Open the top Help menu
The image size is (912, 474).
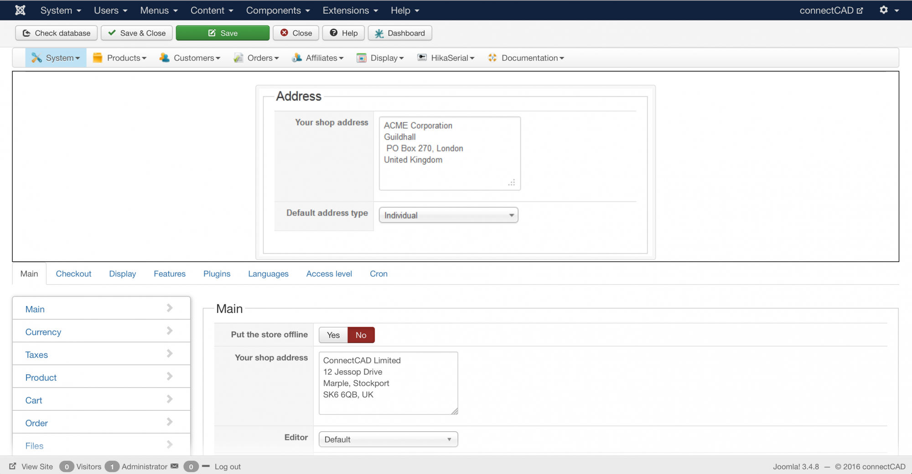coord(405,10)
